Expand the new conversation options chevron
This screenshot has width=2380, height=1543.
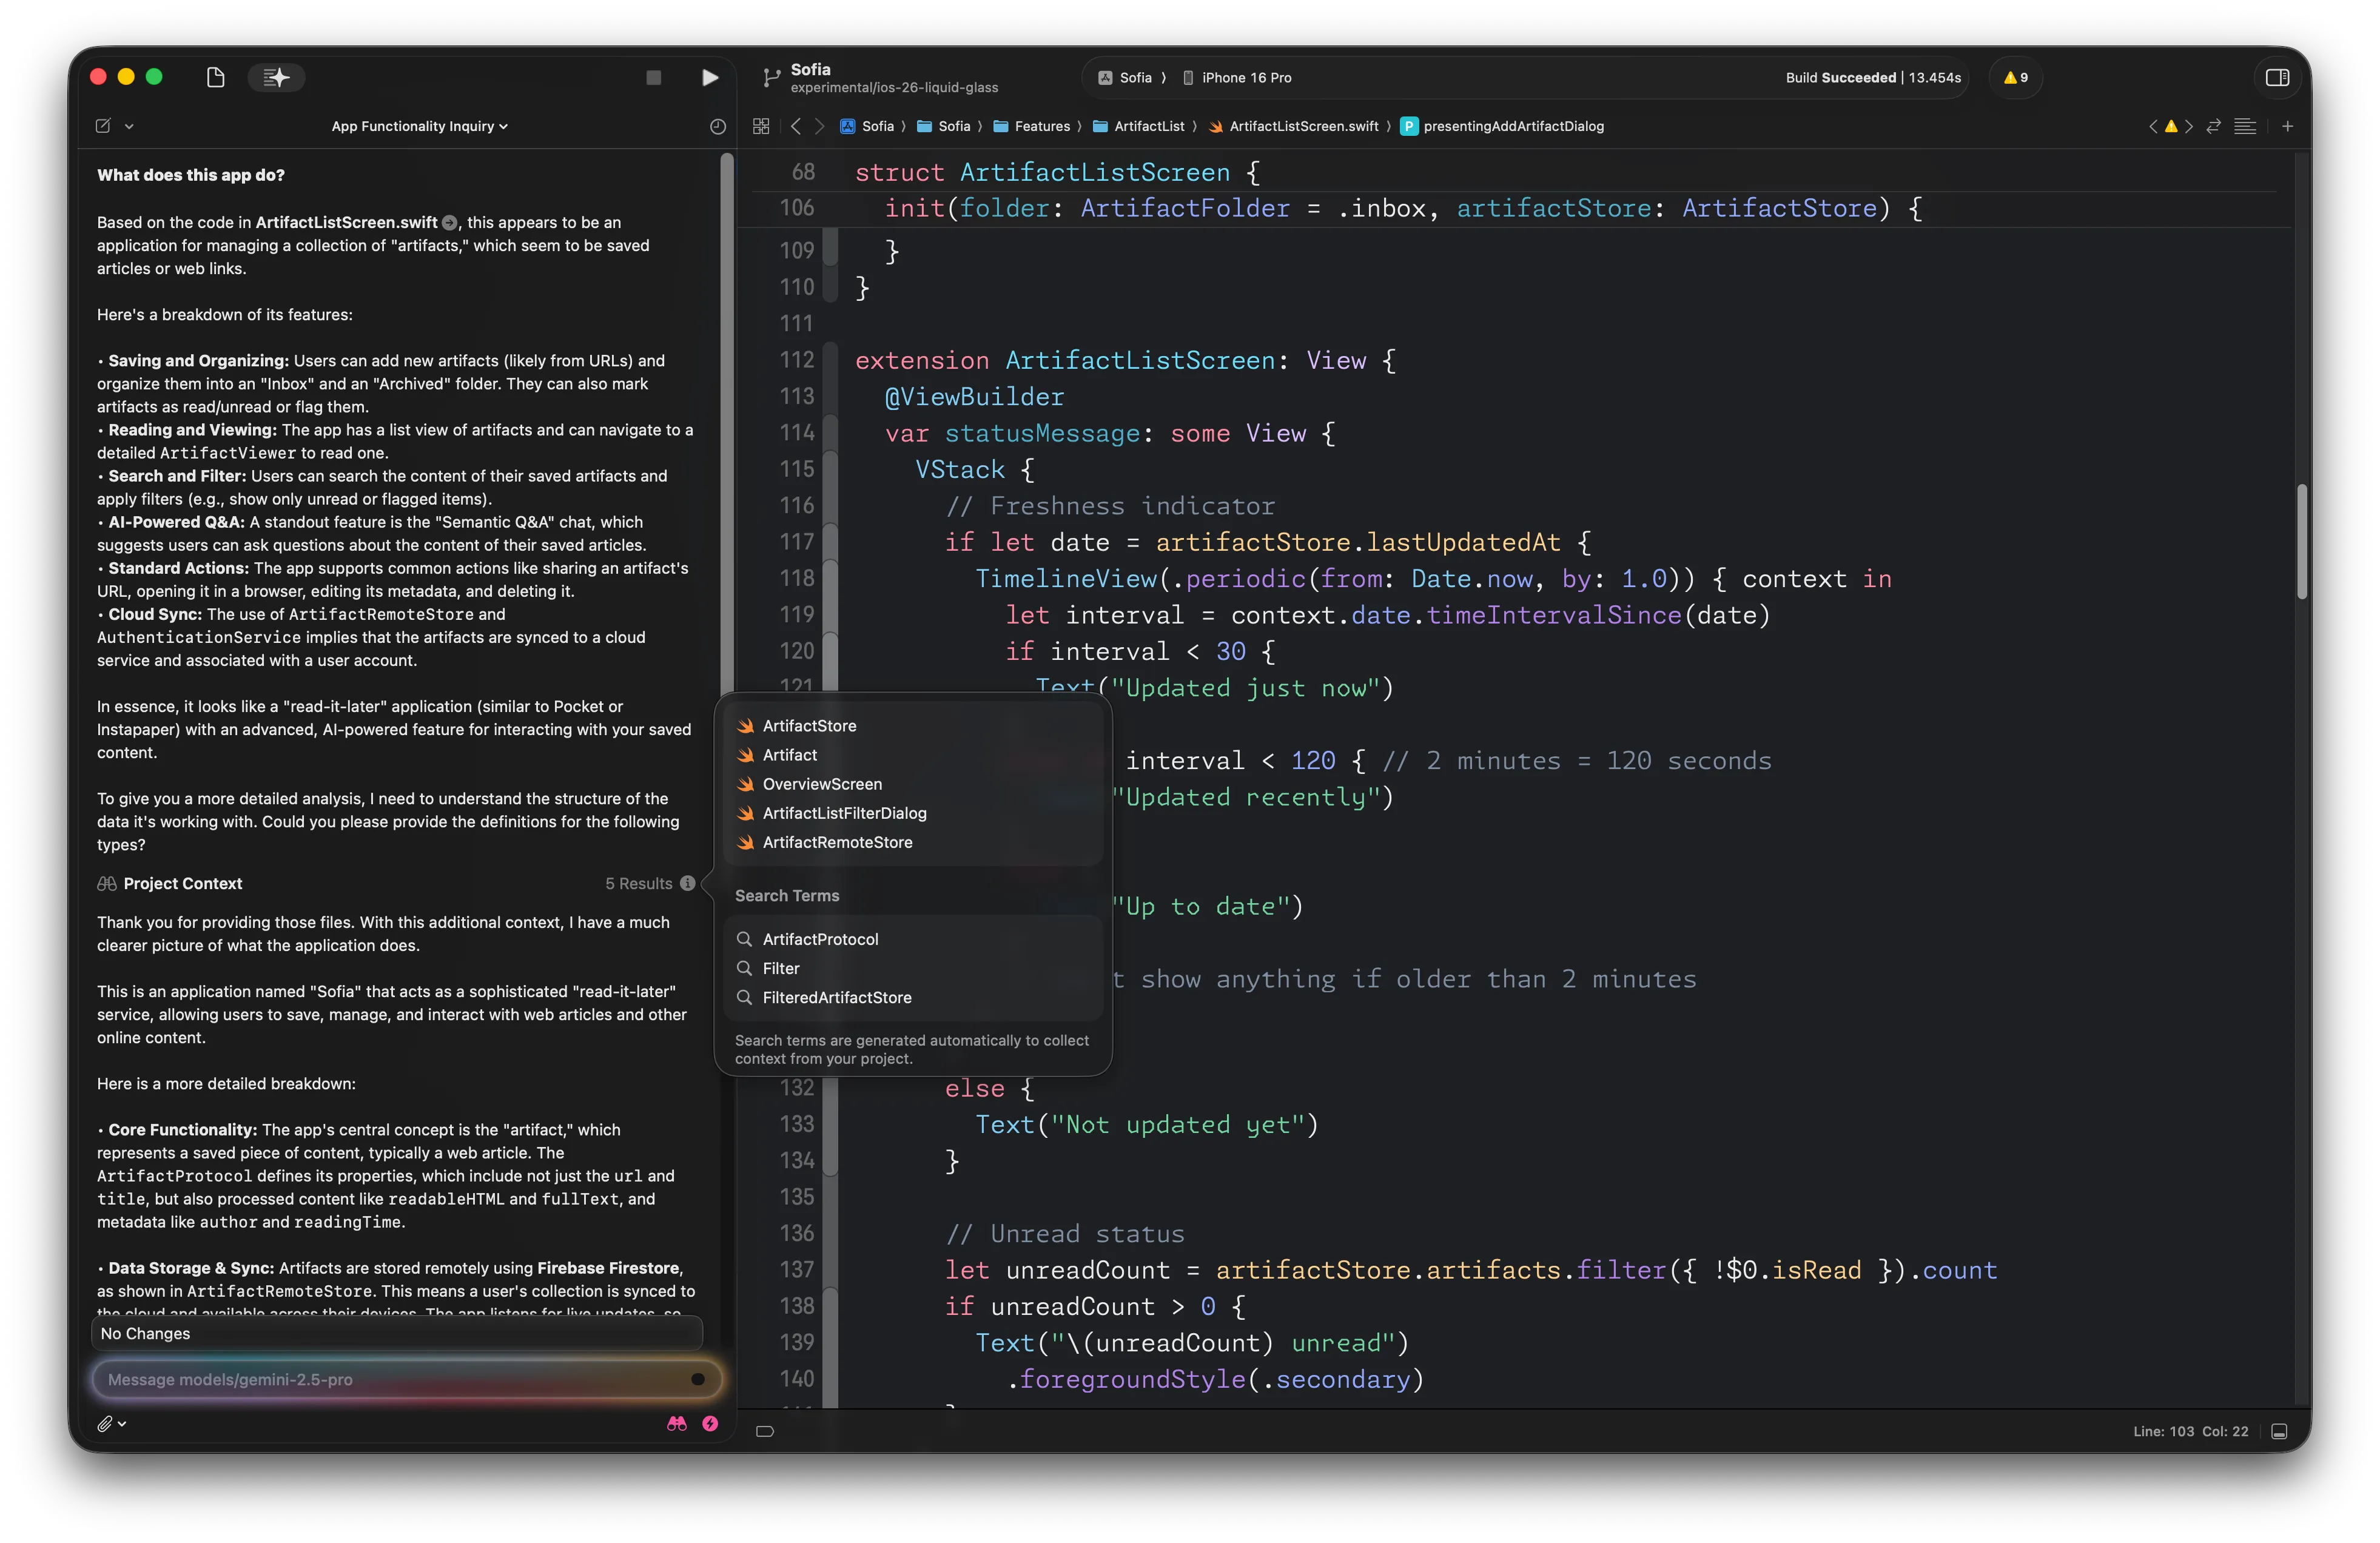pyautogui.click(x=129, y=126)
